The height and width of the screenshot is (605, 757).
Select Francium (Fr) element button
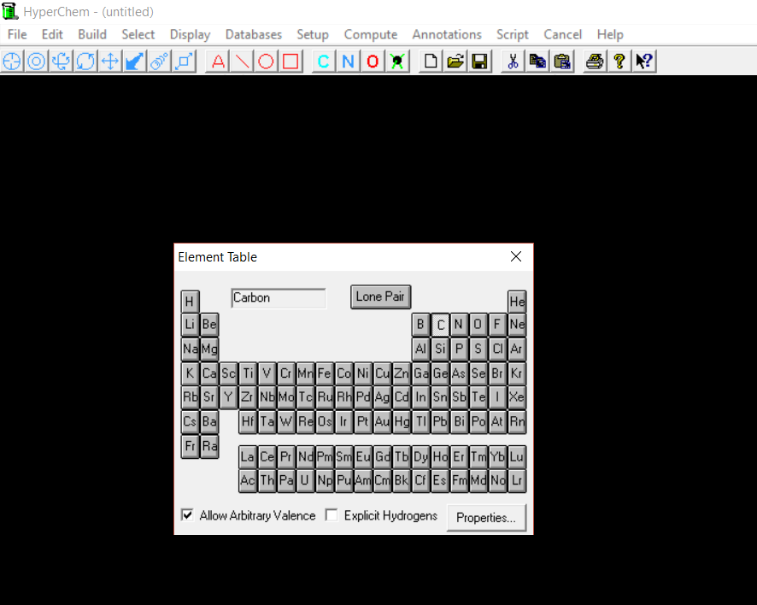190,446
